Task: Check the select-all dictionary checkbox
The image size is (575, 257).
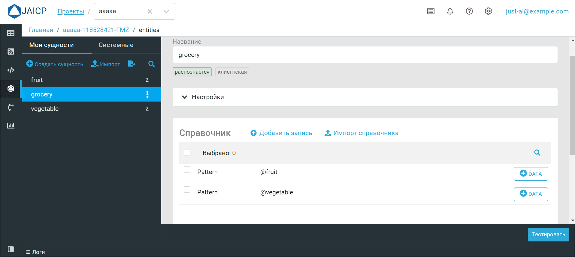Action: pyautogui.click(x=187, y=152)
